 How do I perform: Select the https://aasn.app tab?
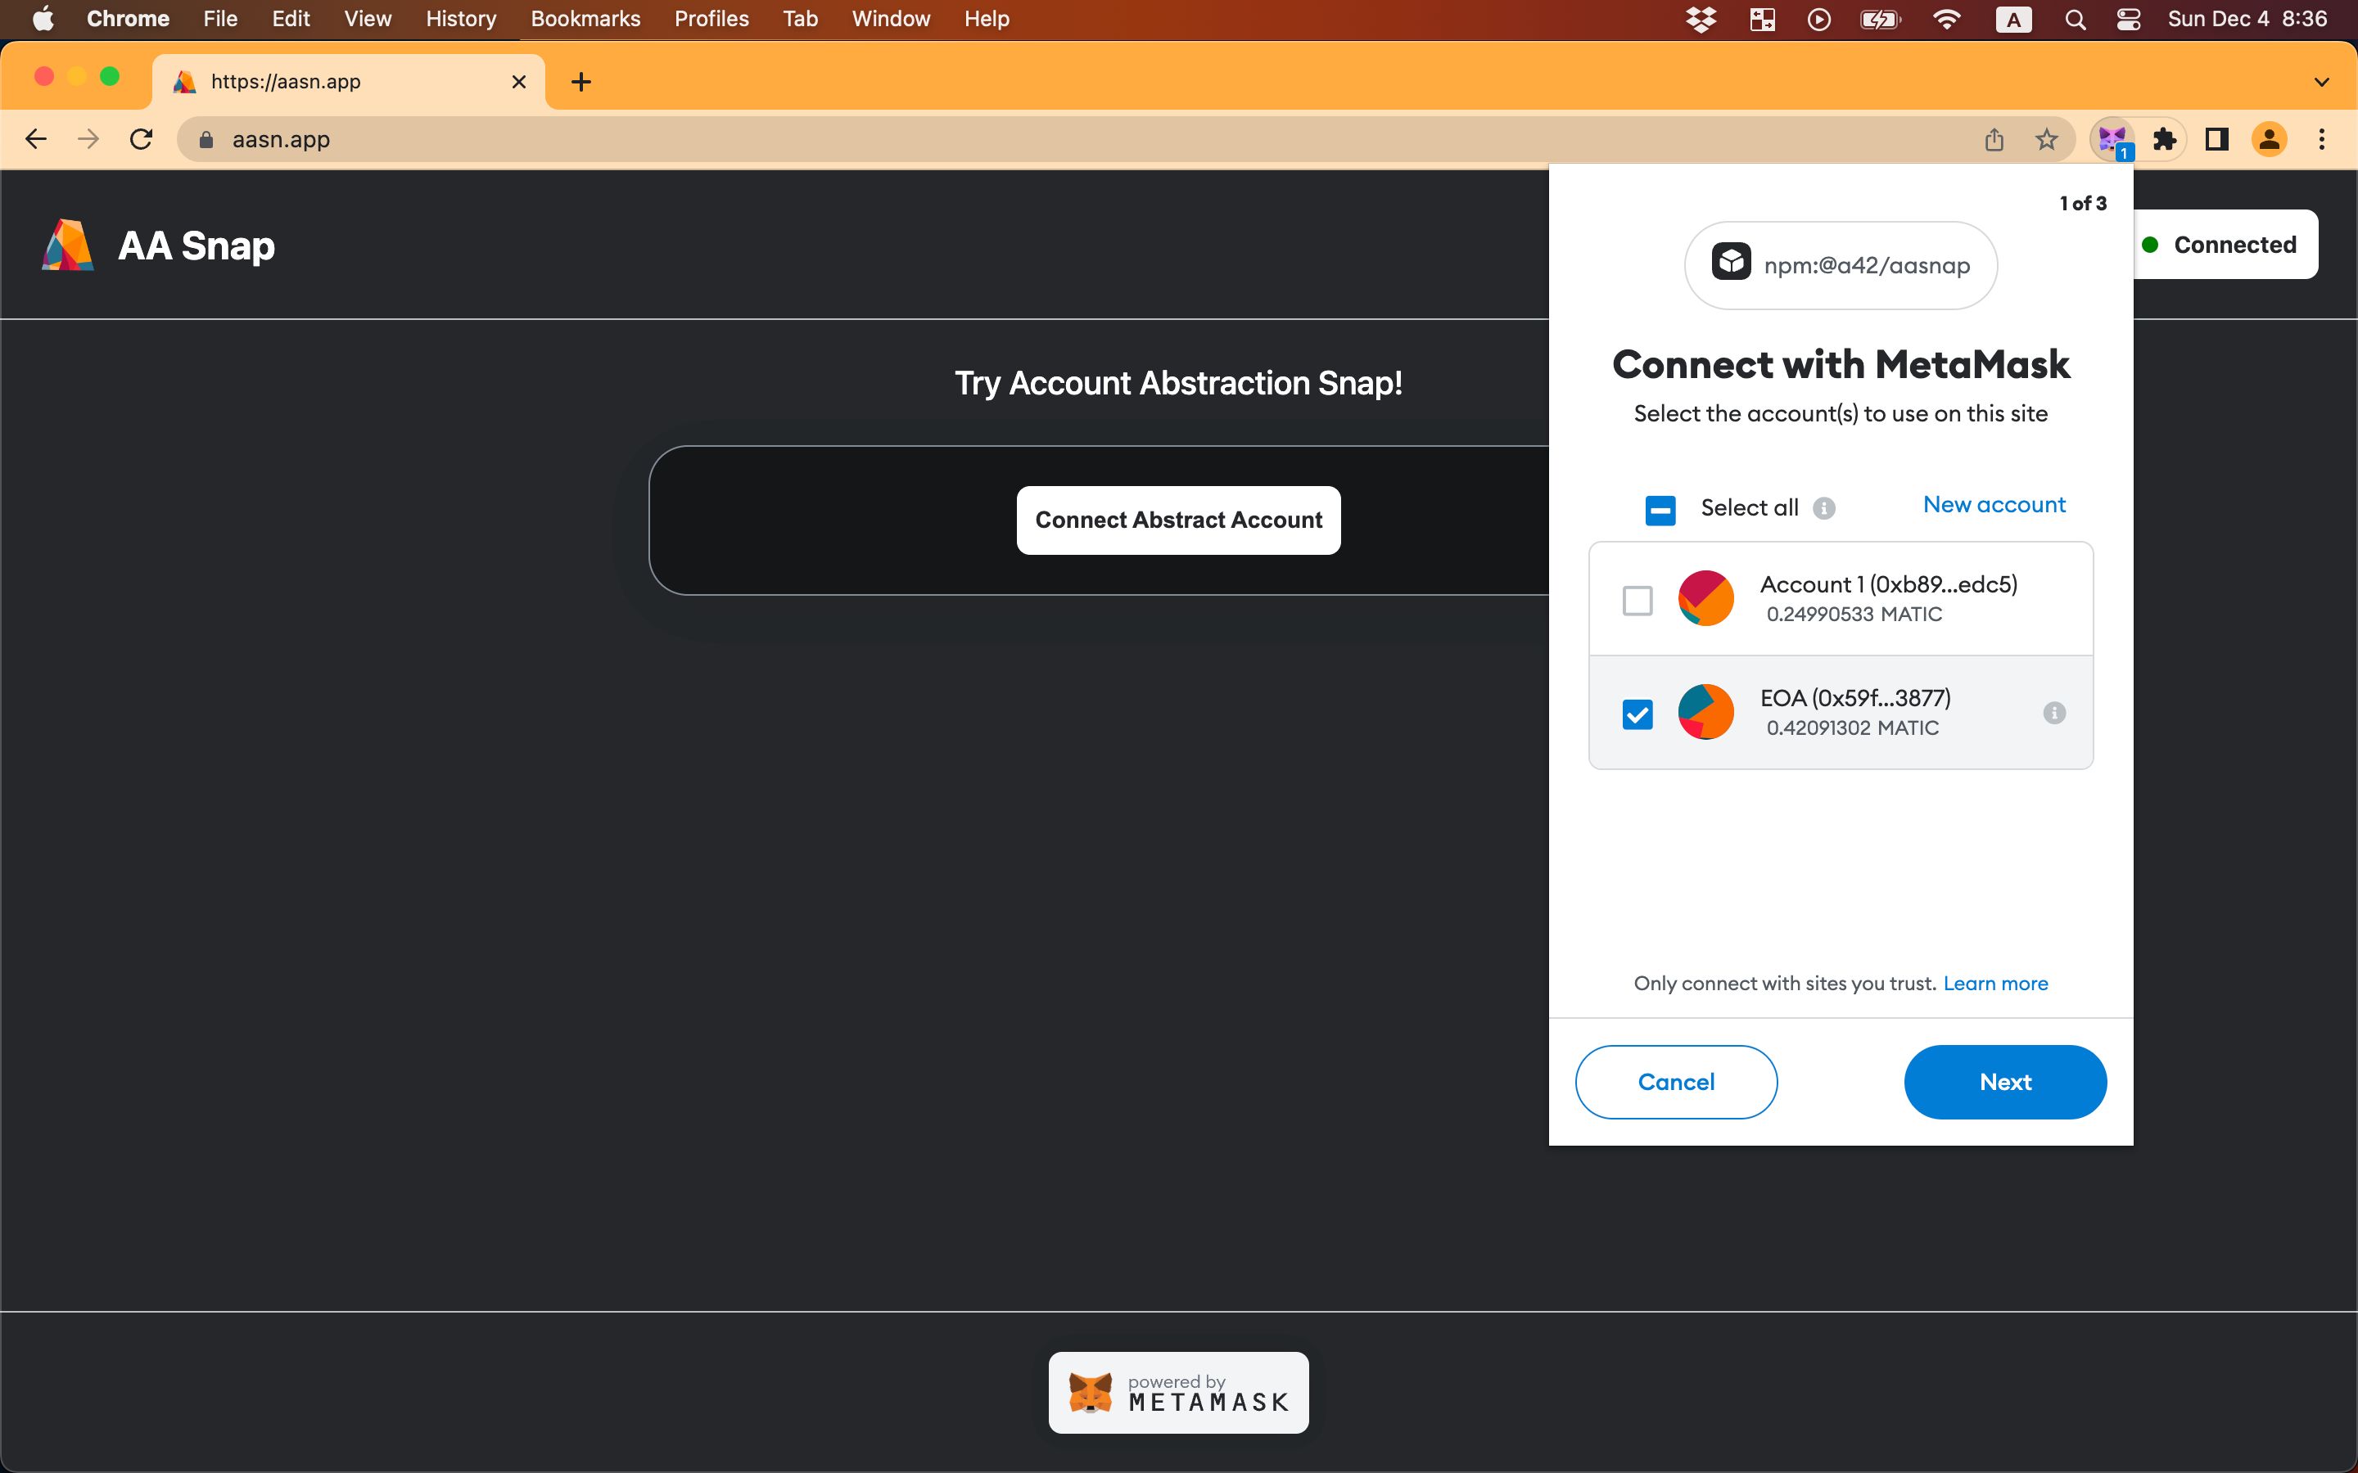pyautogui.click(x=349, y=82)
